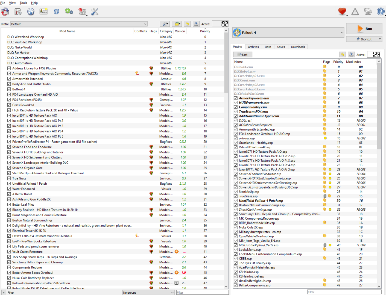Sort mods by the Category column header
This screenshot has width=386, height=295.
[166, 31]
